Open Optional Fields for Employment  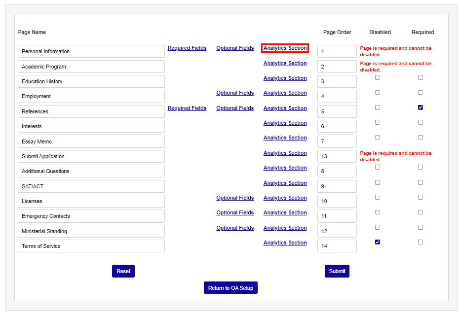[235, 93]
